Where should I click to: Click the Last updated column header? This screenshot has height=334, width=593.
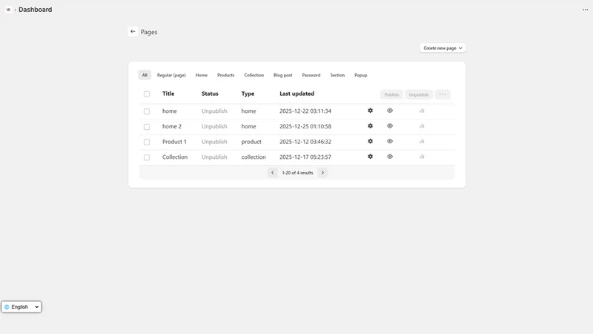coord(297,94)
